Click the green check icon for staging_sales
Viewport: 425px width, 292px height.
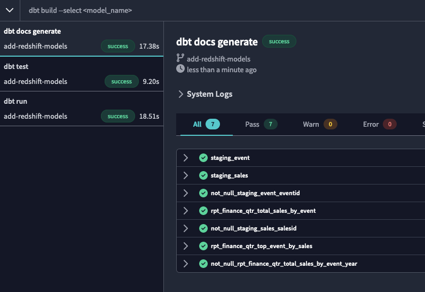pyautogui.click(x=203, y=175)
